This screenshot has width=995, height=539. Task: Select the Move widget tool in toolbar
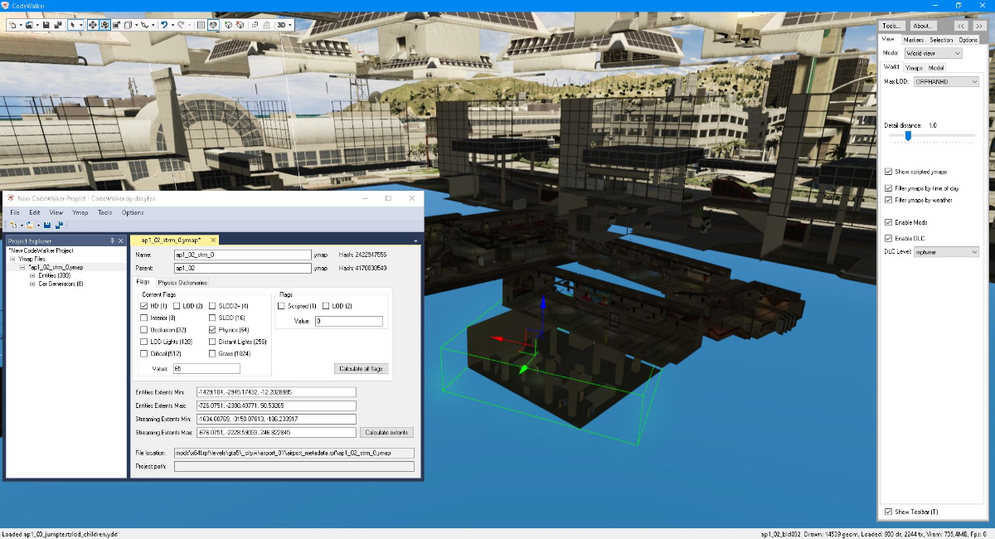coord(92,25)
